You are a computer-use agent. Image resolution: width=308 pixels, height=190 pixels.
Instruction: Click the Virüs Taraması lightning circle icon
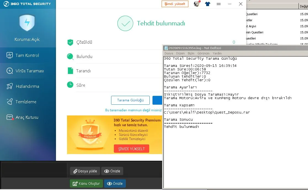pyautogui.click(x=9, y=71)
